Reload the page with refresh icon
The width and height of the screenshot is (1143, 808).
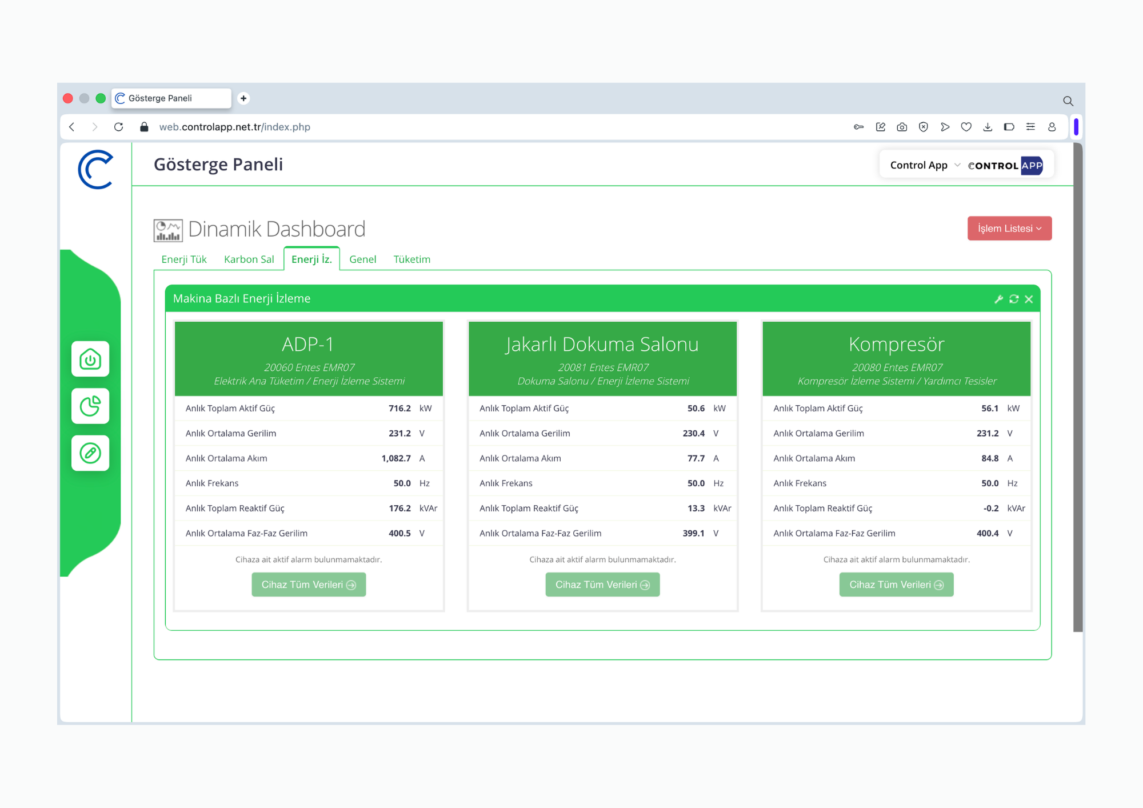(118, 127)
